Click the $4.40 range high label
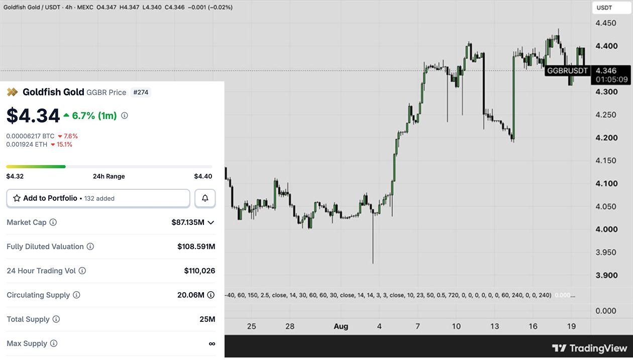This screenshot has width=633, height=360. (203, 176)
